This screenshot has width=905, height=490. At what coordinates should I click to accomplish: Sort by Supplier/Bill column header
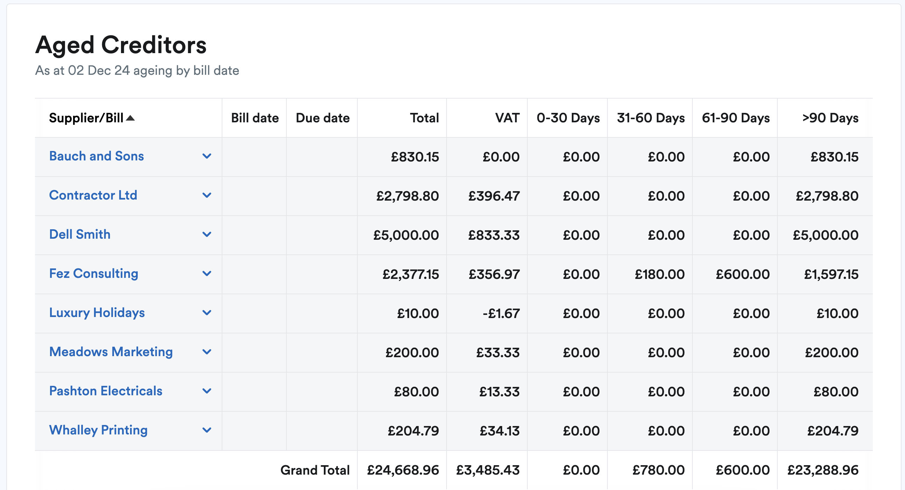click(x=86, y=118)
